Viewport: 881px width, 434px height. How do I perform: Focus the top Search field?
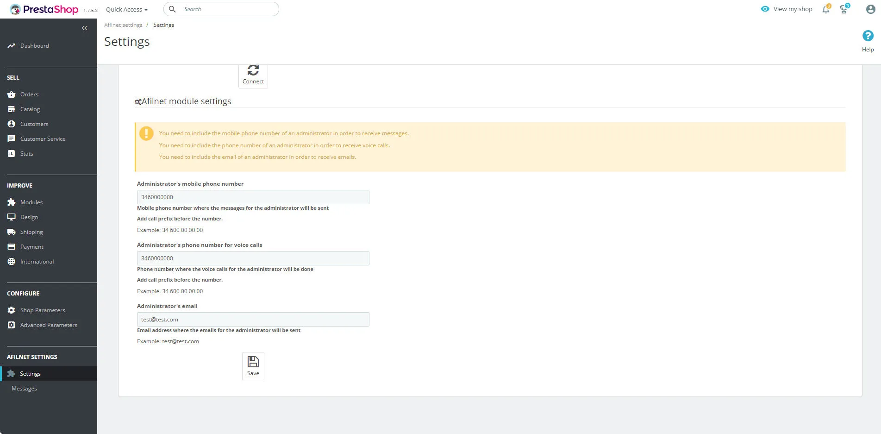point(221,9)
